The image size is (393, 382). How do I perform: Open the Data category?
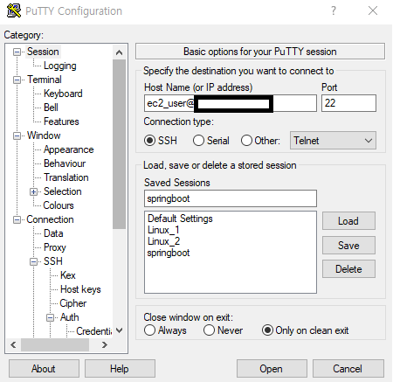53,233
